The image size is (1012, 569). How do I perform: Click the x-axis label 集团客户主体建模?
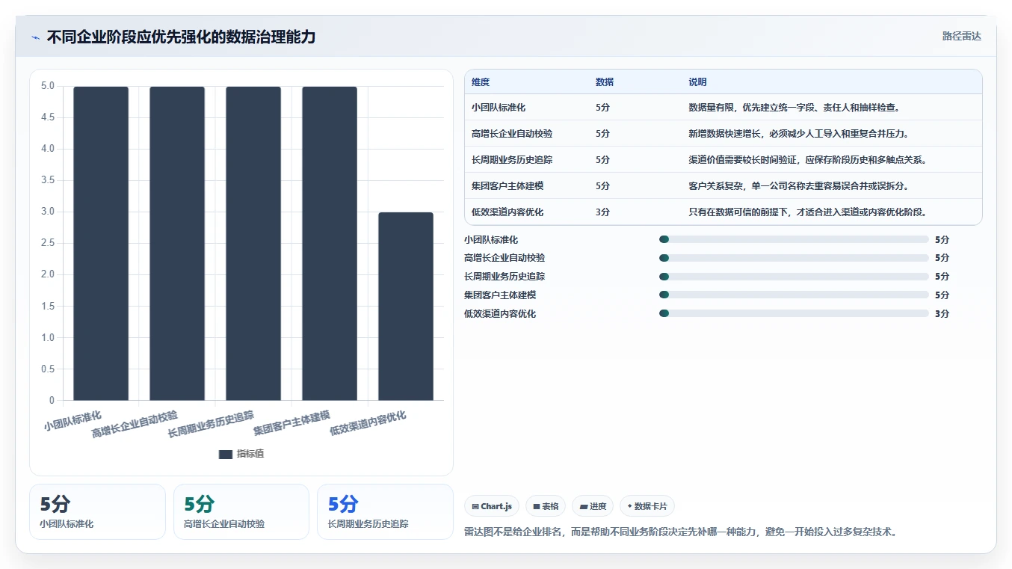pyautogui.click(x=291, y=423)
